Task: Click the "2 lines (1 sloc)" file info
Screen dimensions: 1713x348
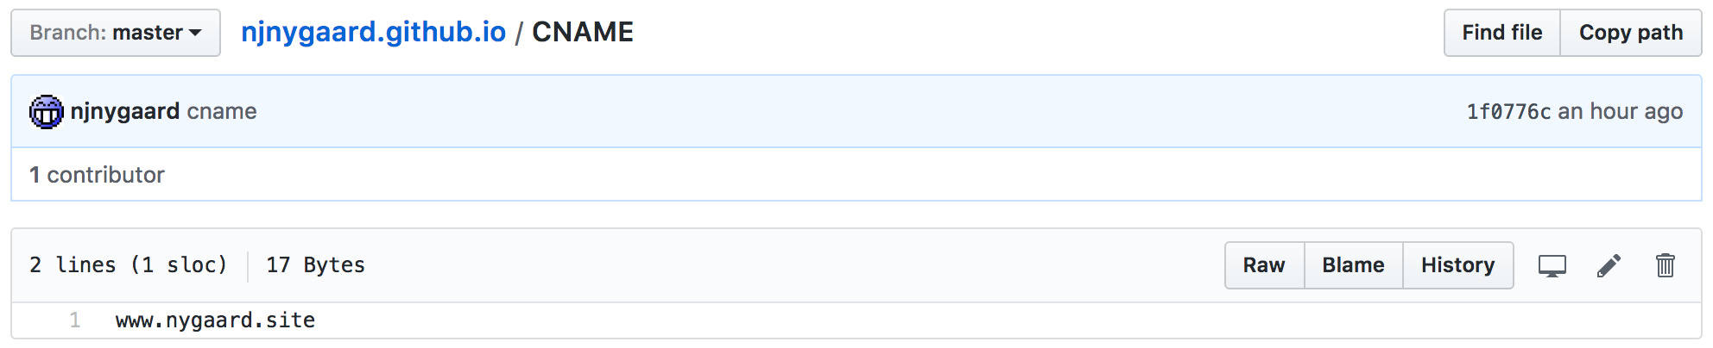Action: coord(128,265)
